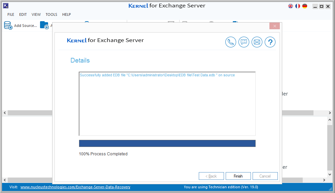Open the HELP menu

click(67, 14)
